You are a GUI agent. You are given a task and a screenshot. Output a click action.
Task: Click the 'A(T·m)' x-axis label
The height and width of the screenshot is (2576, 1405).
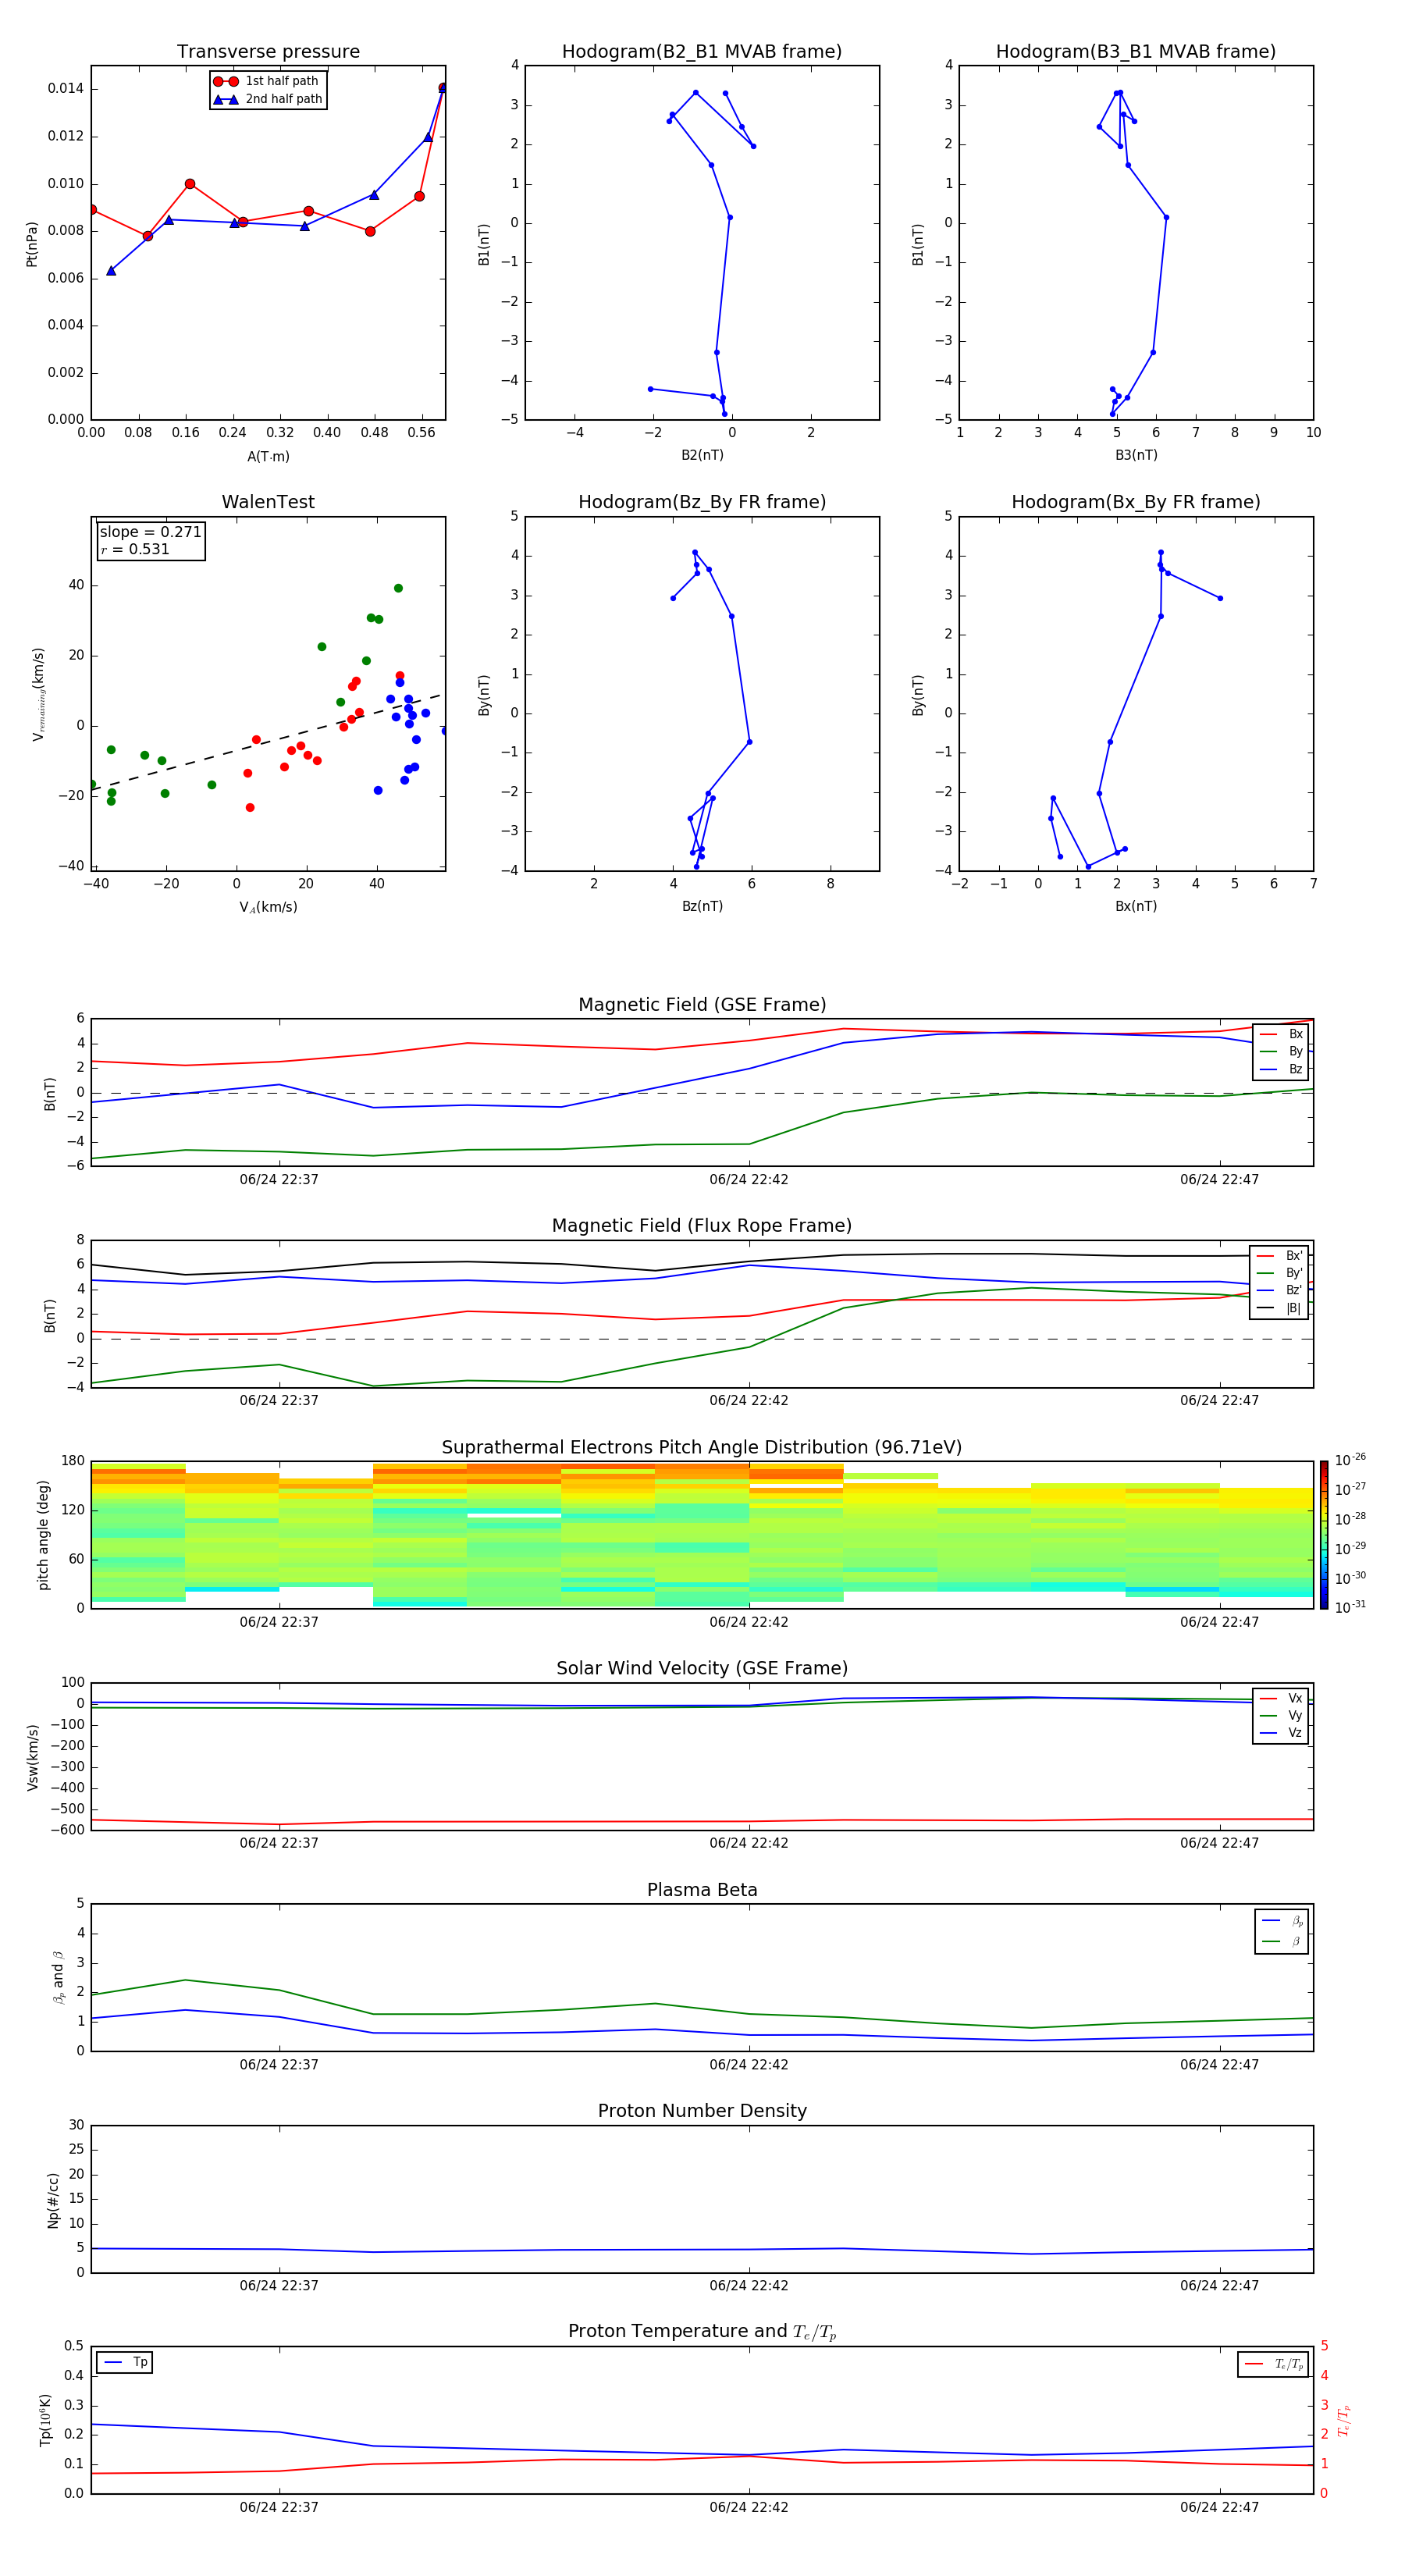click(x=268, y=457)
